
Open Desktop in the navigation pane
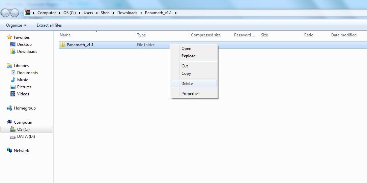click(x=24, y=44)
